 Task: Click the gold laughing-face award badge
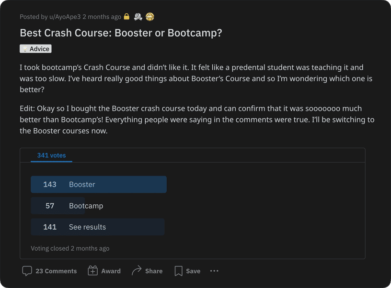pyautogui.click(x=149, y=17)
